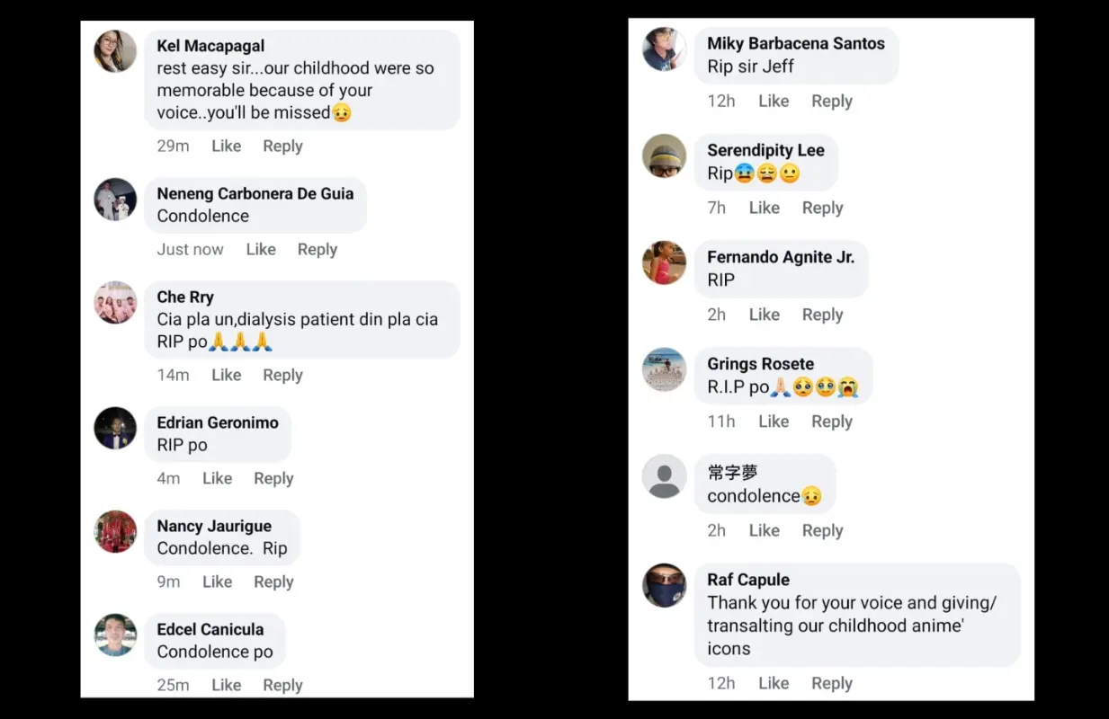Like Edcel Canicula's condolence comment
This screenshot has width=1109, height=719.
[226, 685]
